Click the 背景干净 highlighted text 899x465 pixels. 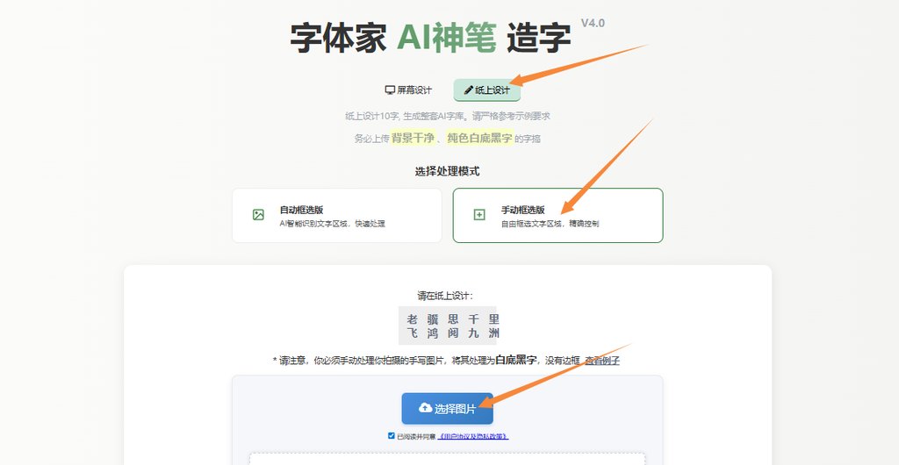tap(413, 138)
